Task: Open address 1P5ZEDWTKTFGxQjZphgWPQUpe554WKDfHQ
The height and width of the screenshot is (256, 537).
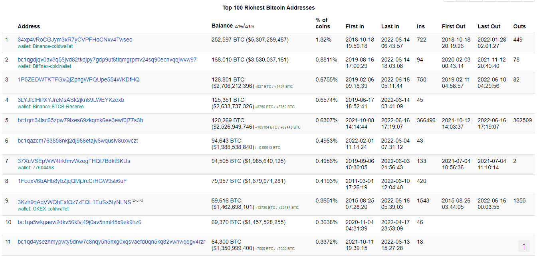Action: coord(79,80)
